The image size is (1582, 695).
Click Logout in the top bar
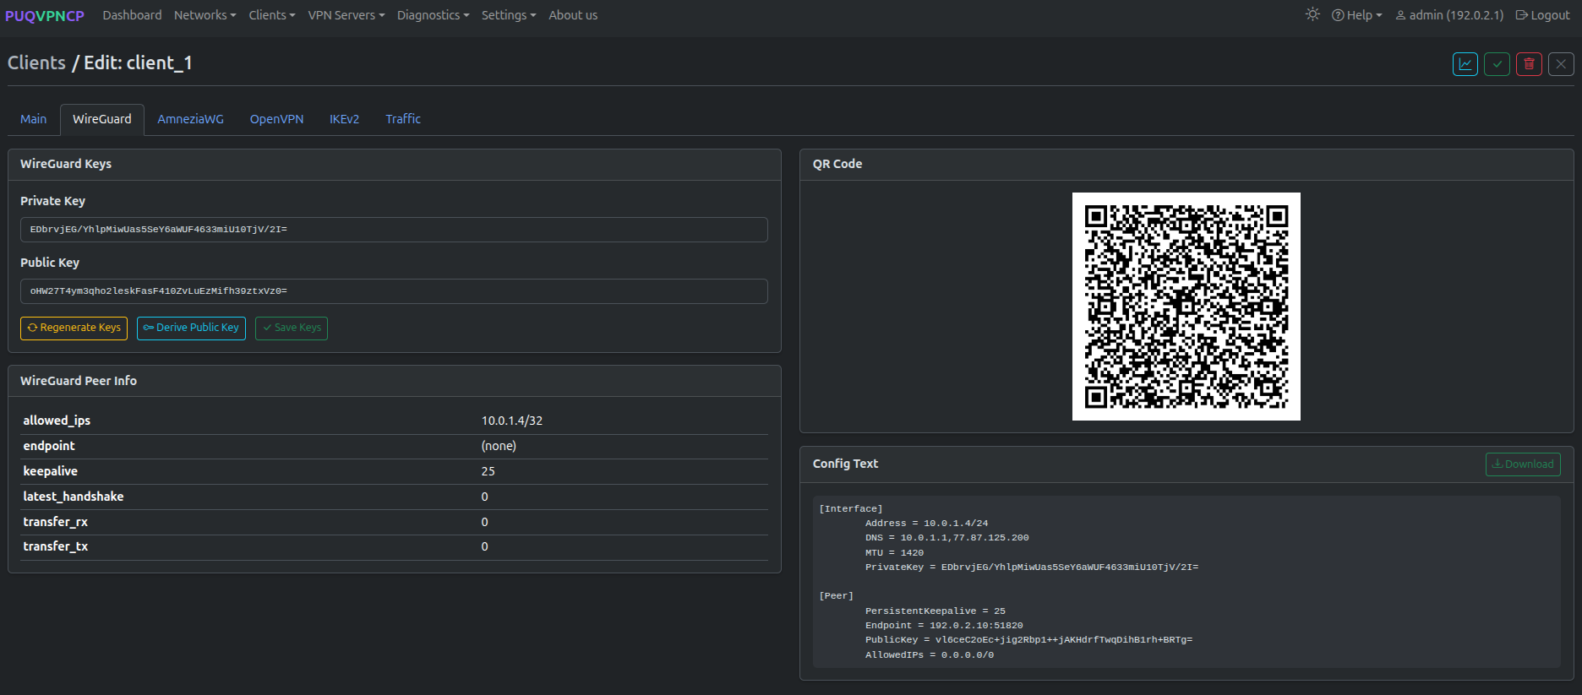[x=1543, y=15]
